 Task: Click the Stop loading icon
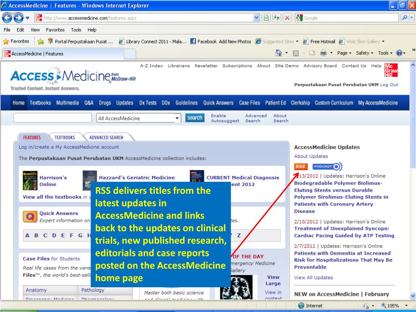(287, 18)
